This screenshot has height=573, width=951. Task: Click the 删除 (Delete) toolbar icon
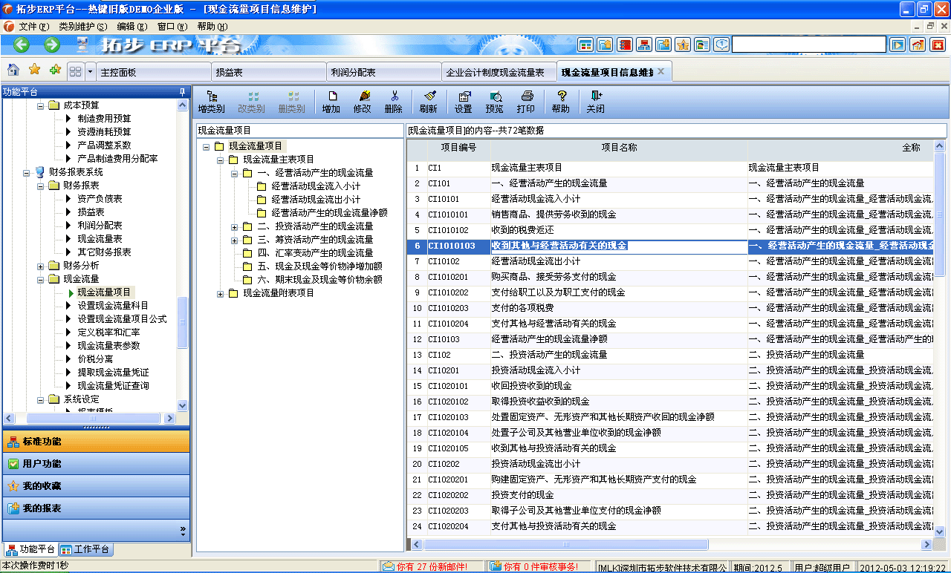(395, 100)
